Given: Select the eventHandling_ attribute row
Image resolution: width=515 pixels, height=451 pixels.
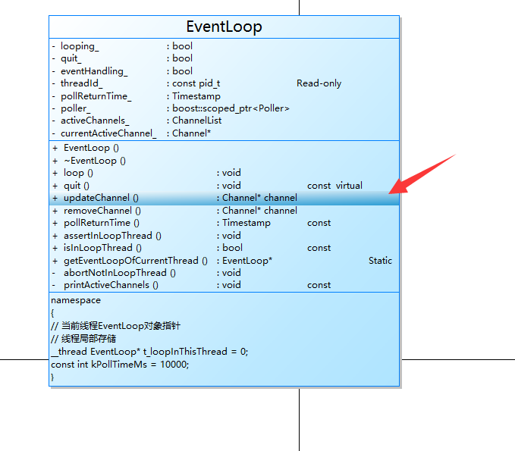Looking at the screenshot, I should (x=224, y=71).
